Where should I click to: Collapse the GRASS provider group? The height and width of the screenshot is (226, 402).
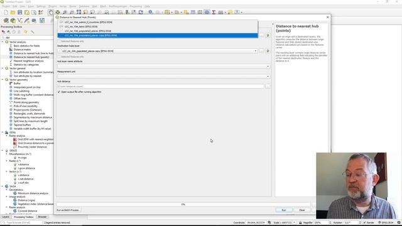point(3,151)
